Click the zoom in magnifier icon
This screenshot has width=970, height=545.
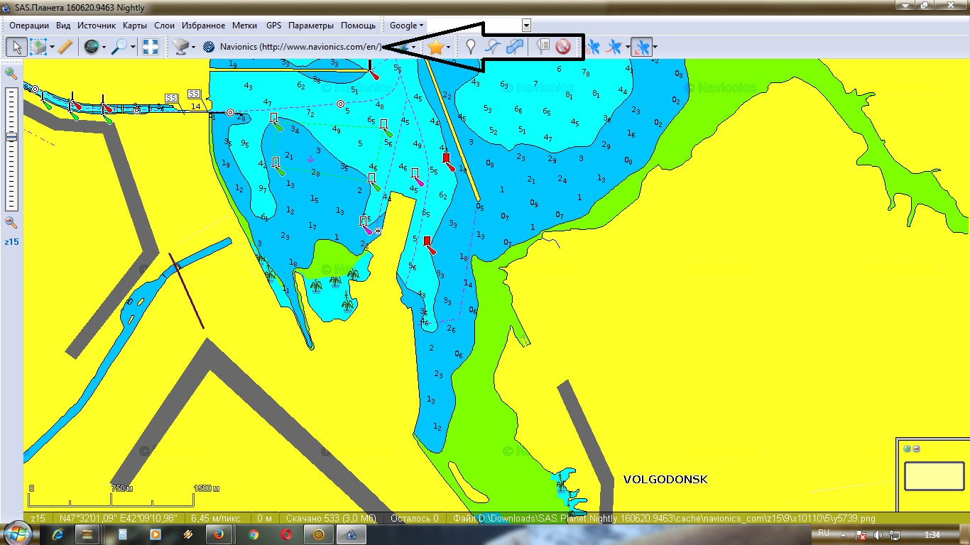pyautogui.click(x=11, y=73)
